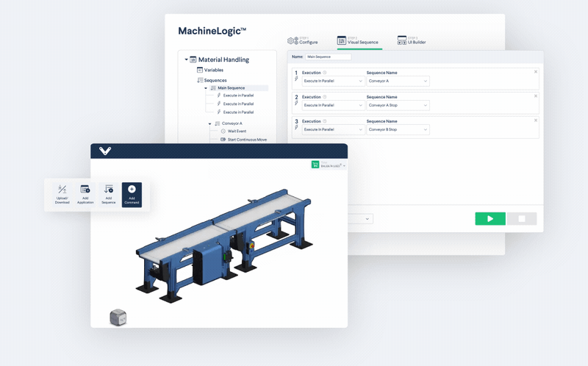This screenshot has height=366, width=588.
Task: Click the 3D view orientation cube
Action: point(118,317)
